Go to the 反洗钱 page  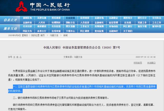(x=128, y=22)
